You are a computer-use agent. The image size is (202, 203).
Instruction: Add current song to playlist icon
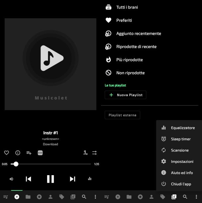(x=29, y=153)
